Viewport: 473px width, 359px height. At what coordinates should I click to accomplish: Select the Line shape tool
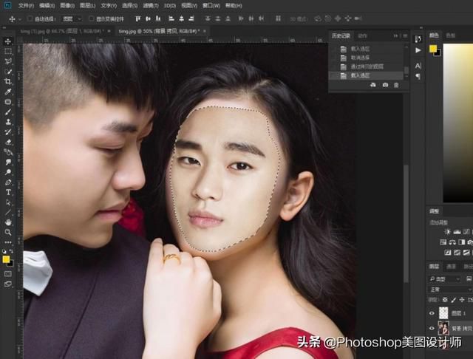pyautogui.click(x=8, y=212)
